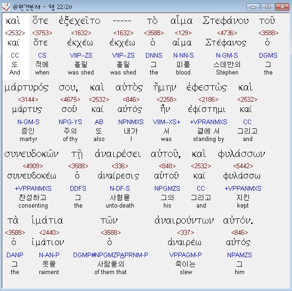
Task: Click the English gloss 'standing by'
Action: [x=208, y=139]
